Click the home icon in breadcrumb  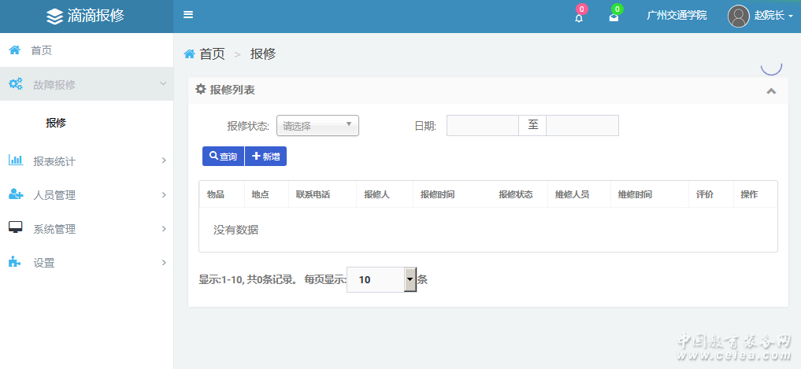(x=189, y=54)
